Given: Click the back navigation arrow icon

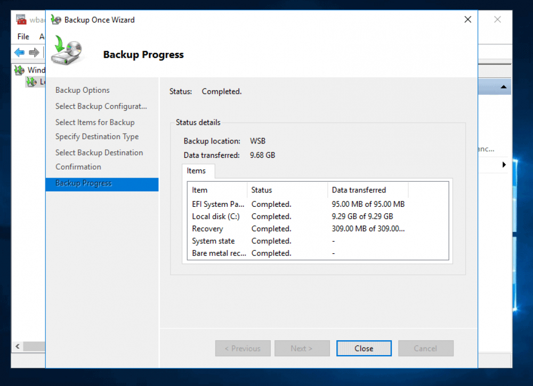Looking at the screenshot, I should [x=20, y=52].
